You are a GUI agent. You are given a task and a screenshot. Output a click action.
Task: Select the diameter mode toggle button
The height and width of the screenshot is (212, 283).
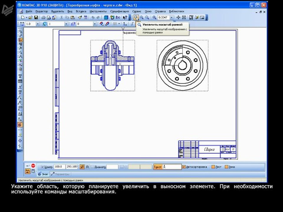tap(82, 167)
